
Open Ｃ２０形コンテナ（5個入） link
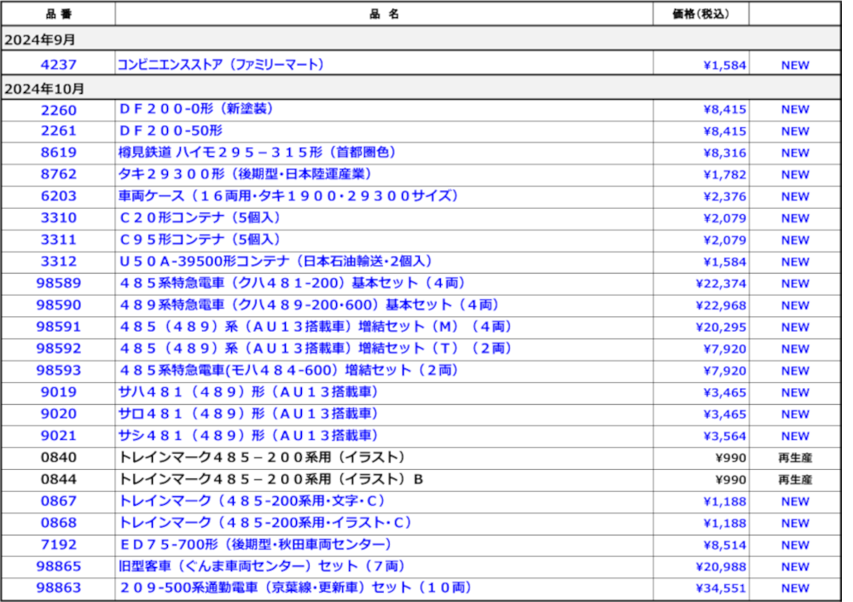pyautogui.click(x=199, y=217)
